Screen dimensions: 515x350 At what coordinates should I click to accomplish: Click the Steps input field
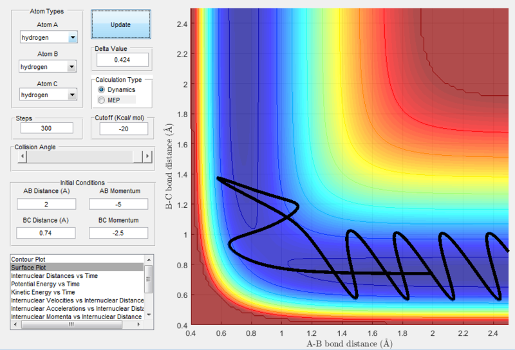pos(46,129)
